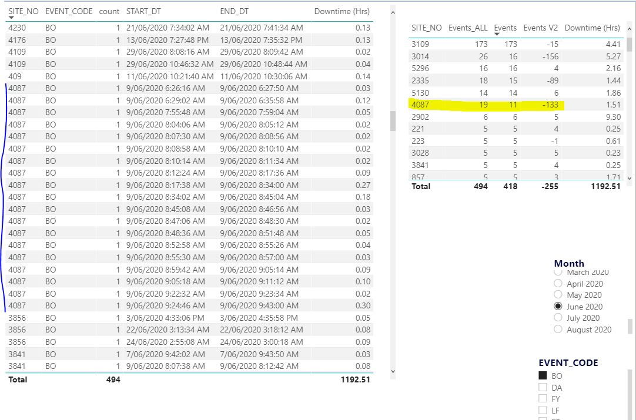The width and height of the screenshot is (636, 420).
Task: Click the selected June 2020 radio button
Action: 558,307
